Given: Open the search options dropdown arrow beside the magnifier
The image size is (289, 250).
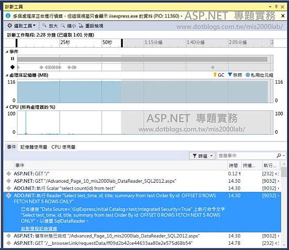Looking at the screenshot, I should (x=284, y=156).
